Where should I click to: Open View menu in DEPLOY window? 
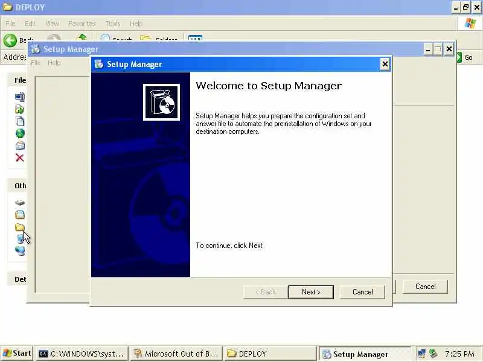52,24
